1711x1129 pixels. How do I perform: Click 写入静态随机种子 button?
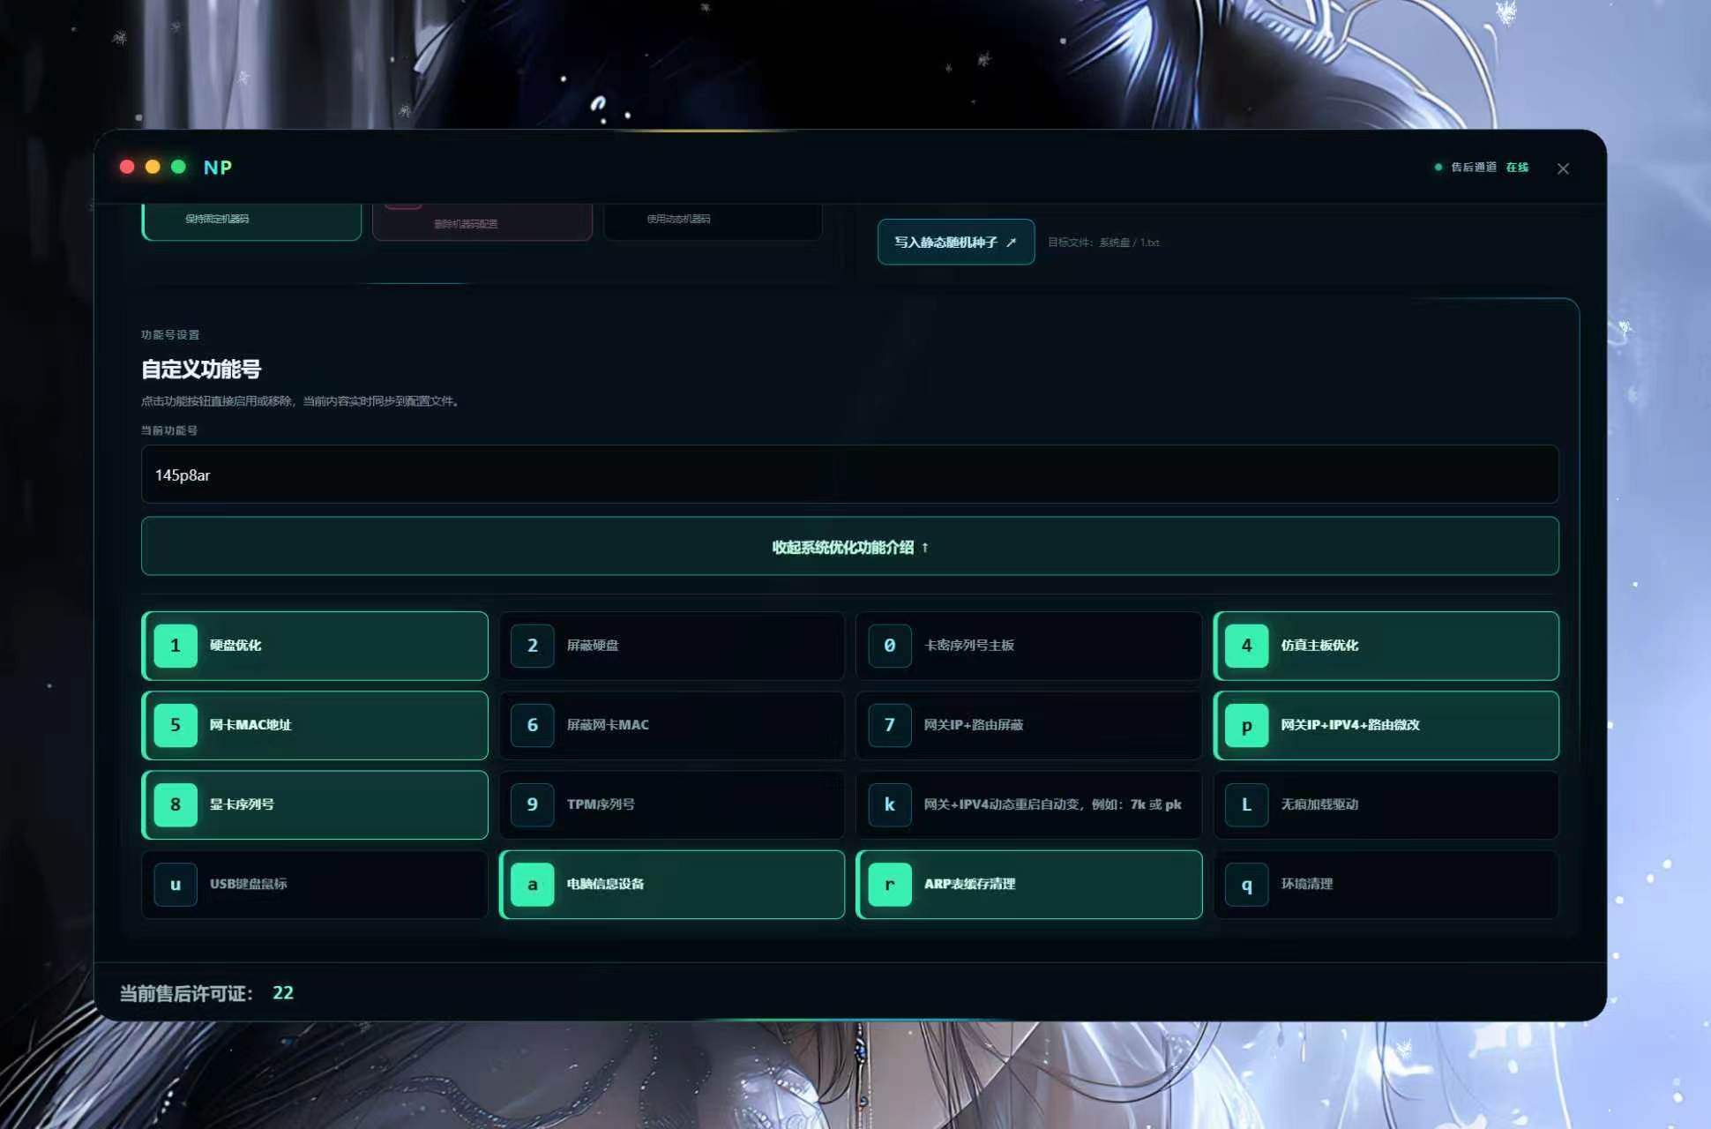(956, 242)
